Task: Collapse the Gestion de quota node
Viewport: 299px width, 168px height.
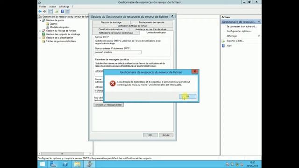Action: (40, 21)
